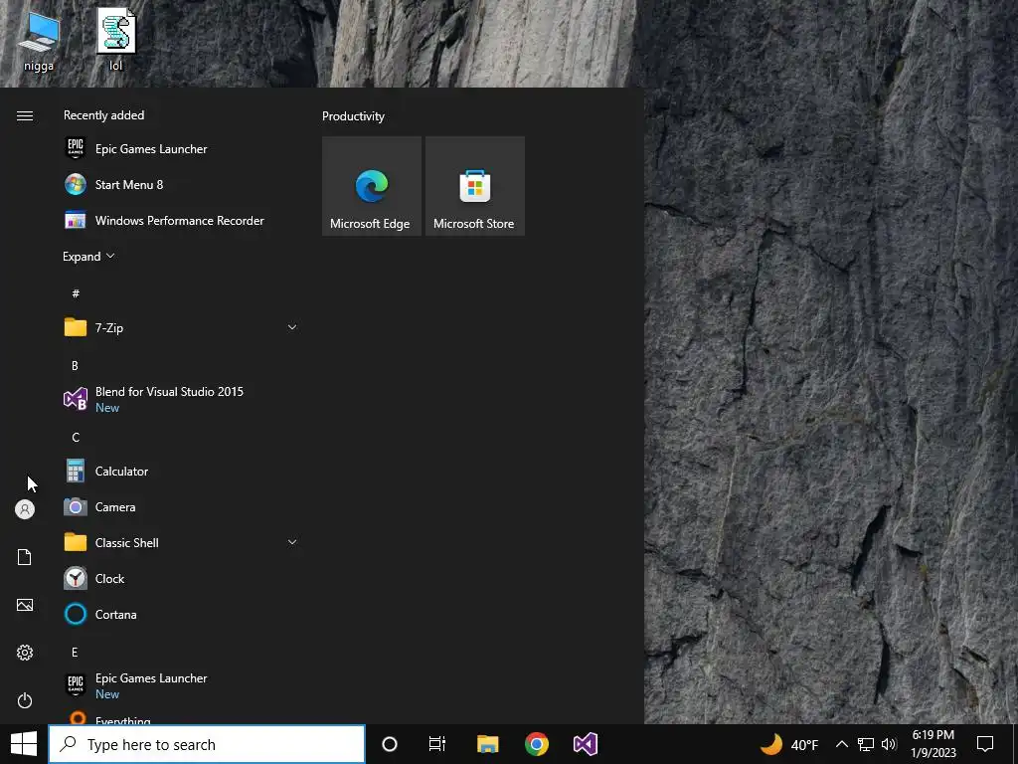
Task: Open Pictures from Start sidebar
Action: coord(25,605)
